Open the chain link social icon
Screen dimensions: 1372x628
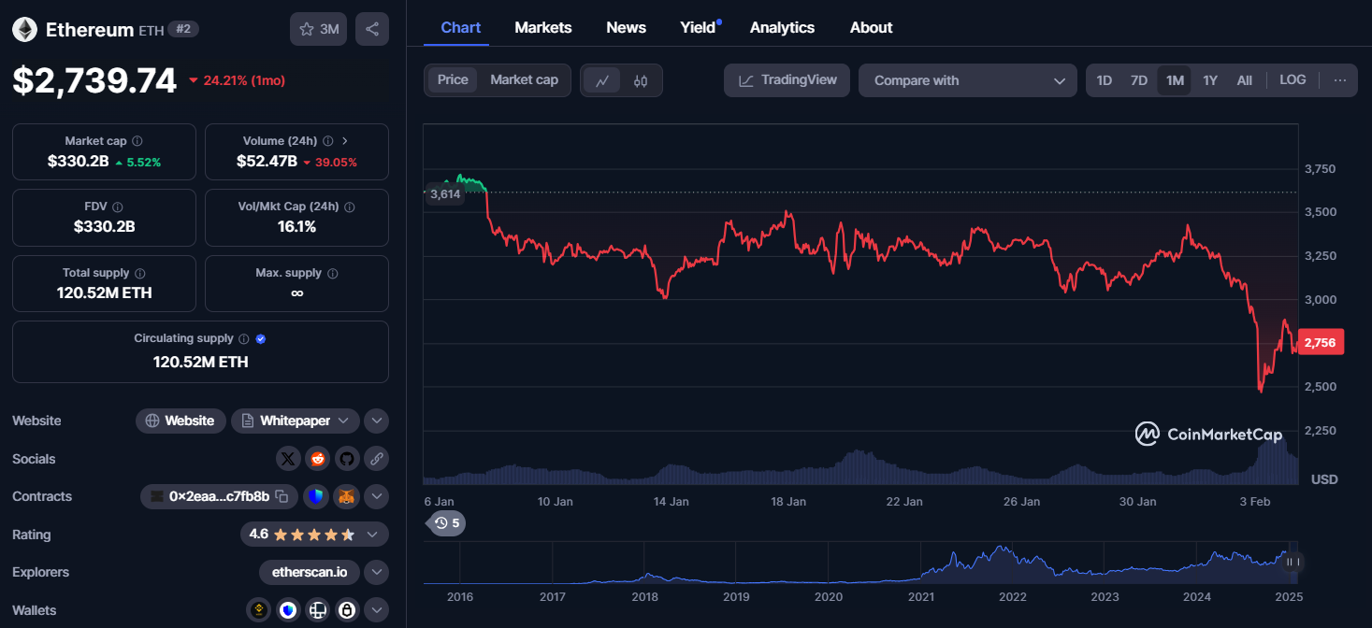pos(377,459)
